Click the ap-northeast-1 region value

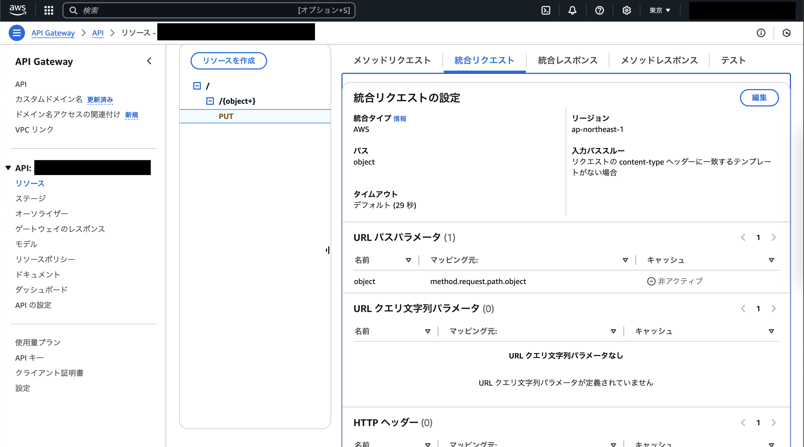coord(597,129)
